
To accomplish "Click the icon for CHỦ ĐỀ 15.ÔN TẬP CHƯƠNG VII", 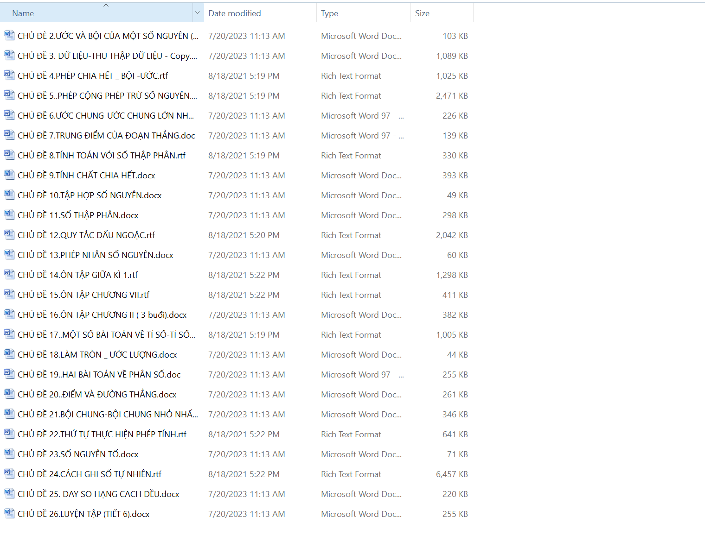I will (9, 294).
